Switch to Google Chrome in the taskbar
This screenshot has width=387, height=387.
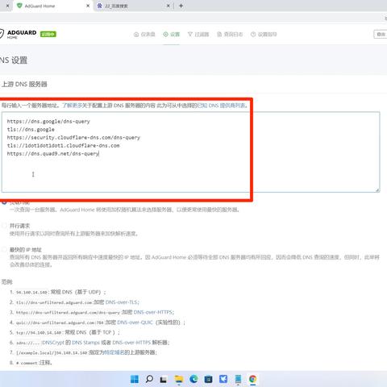coord(252,379)
